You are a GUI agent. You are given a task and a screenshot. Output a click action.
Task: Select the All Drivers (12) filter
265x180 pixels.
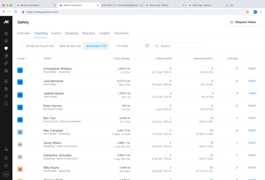(x=96, y=46)
